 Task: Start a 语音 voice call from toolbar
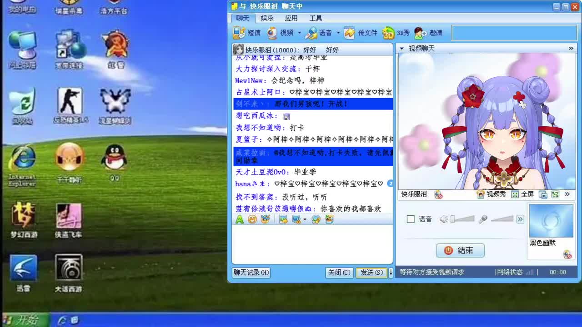click(319, 33)
